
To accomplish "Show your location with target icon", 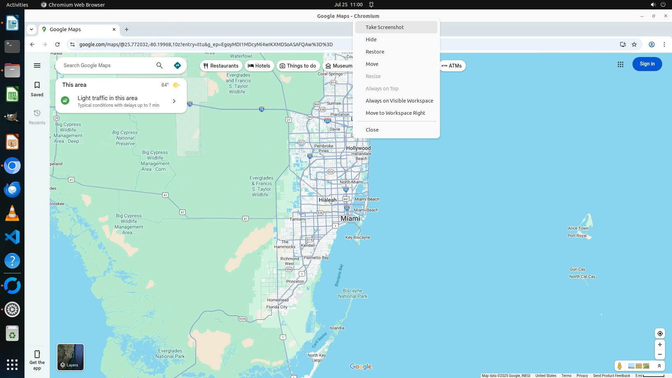I will pos(660,334).
